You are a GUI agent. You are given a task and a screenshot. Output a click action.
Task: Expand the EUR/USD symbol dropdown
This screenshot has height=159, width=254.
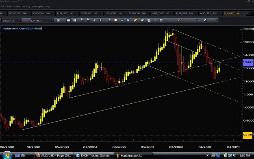tap(20, 20)
